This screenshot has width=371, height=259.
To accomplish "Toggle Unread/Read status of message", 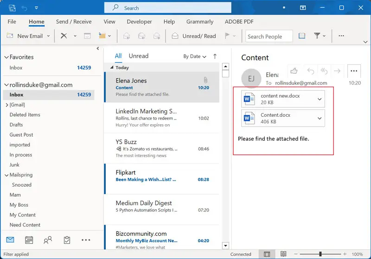I will (x=193, y=36).
